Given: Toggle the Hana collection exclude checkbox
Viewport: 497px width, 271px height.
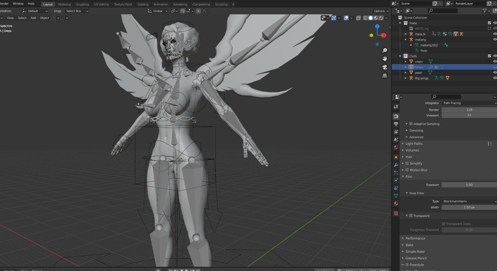Looking at the screenshot, I should point(489,23).
